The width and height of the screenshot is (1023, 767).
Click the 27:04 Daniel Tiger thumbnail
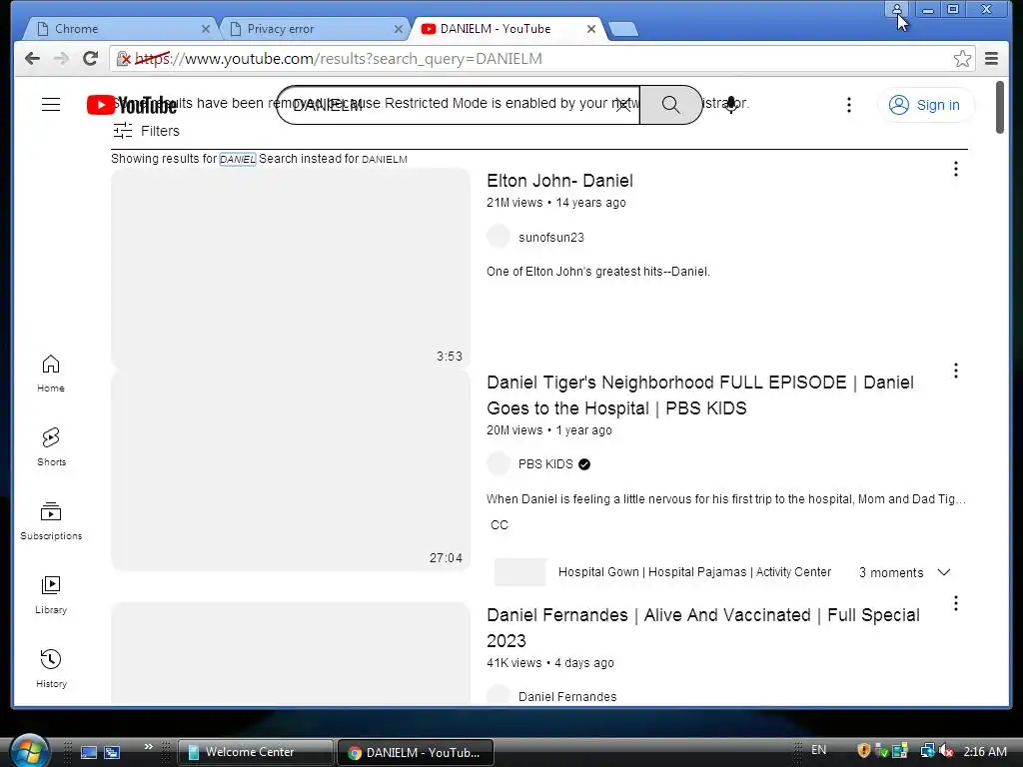[291, 470]
